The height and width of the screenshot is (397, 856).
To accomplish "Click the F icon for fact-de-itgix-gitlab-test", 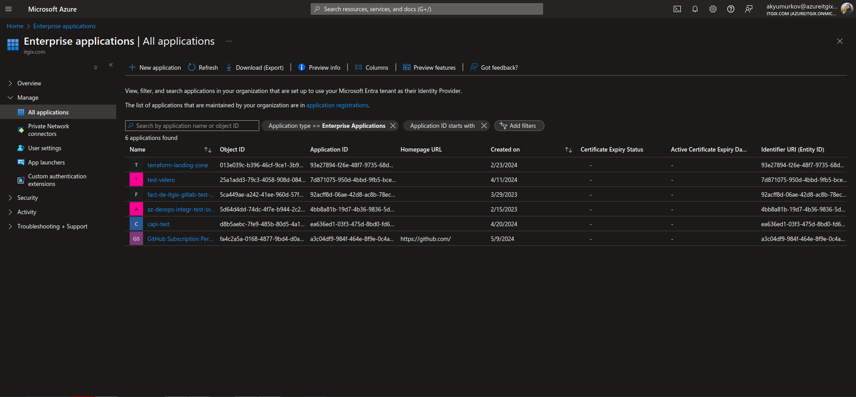I will coord(136,194).
